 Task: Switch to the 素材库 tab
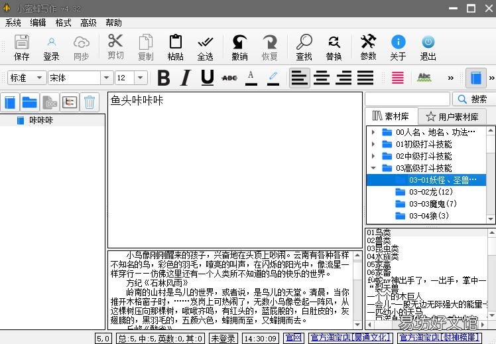(x=391, y=116)
